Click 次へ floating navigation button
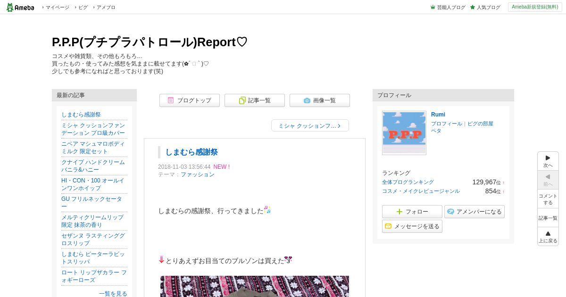 [x=548, y=161]
